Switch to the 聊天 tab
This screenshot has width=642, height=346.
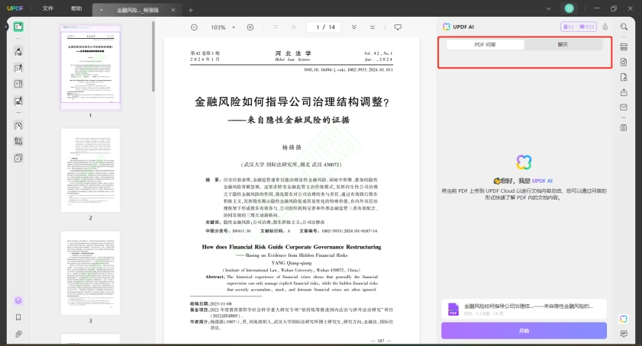(x=563, y=44)
